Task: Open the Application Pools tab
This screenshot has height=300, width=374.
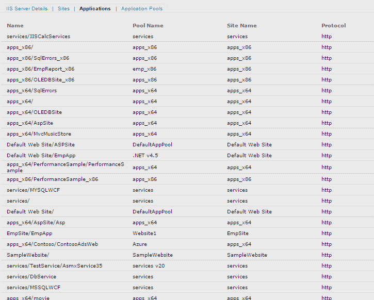Action: click(x=142, y=9)
